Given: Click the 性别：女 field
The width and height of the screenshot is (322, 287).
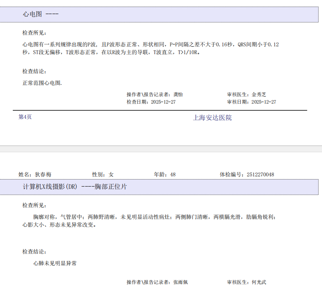Looking at the screenshot, I should (103, 174).
